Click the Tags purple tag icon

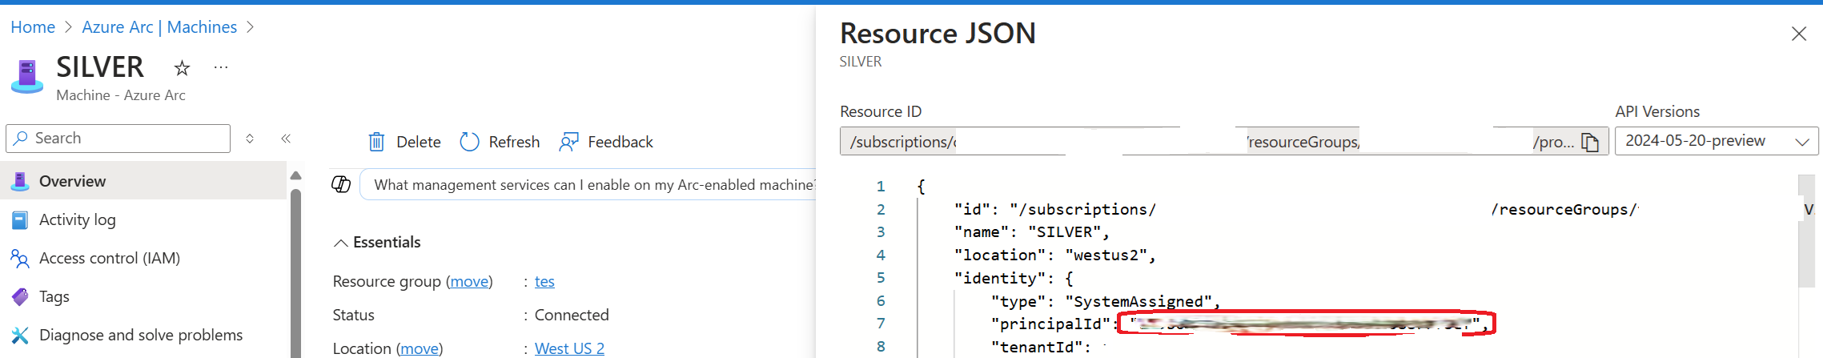20,297
